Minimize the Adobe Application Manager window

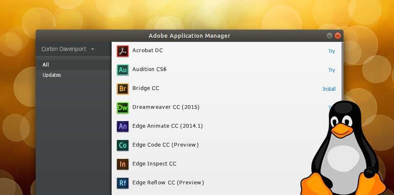[330, 36]
